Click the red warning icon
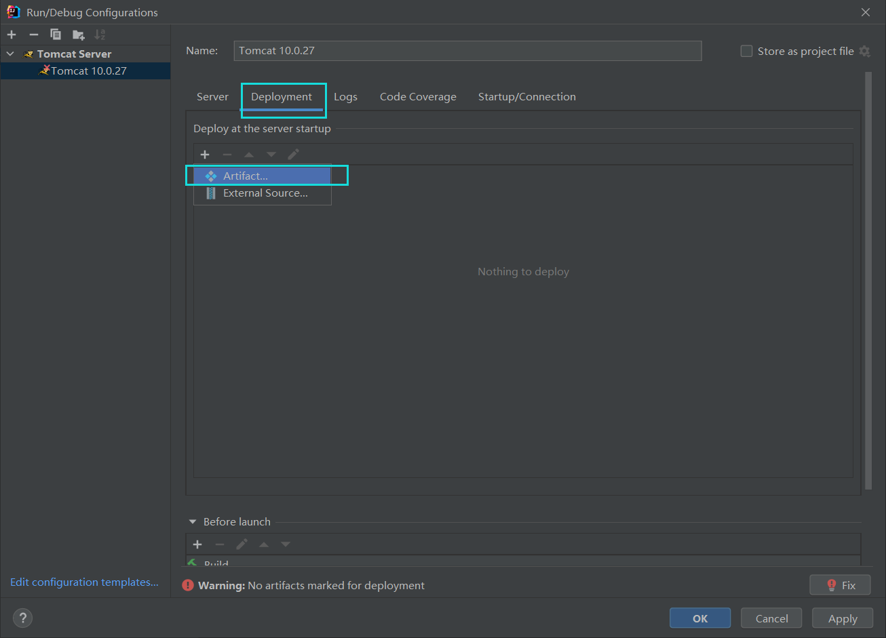The height and width of the screenshot is (638, 886). point(188,585)
